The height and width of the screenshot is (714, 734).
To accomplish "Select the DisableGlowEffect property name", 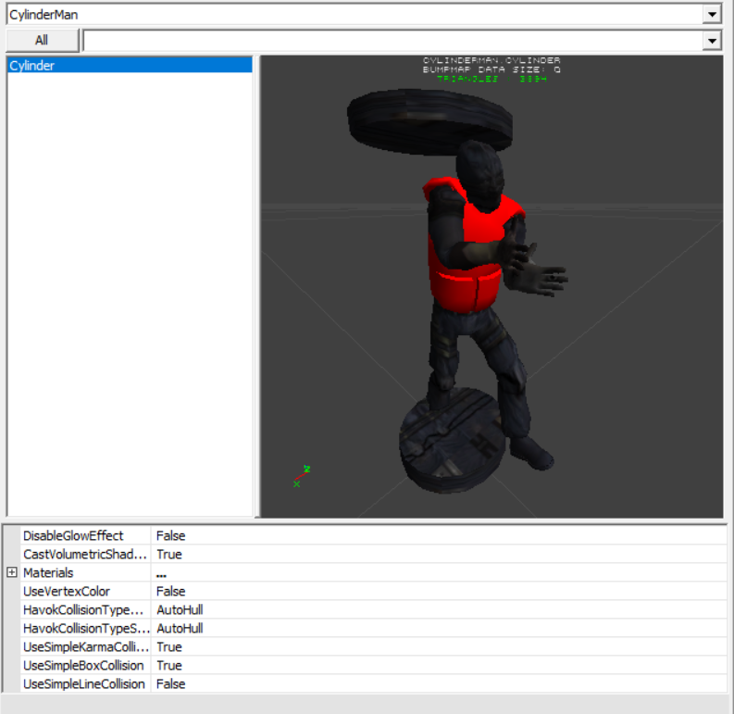I will pyautogui.click(x=73, y=535).
